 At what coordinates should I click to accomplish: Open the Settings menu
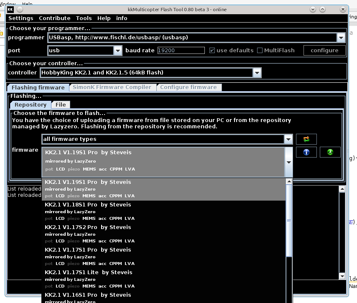[21, 18]
